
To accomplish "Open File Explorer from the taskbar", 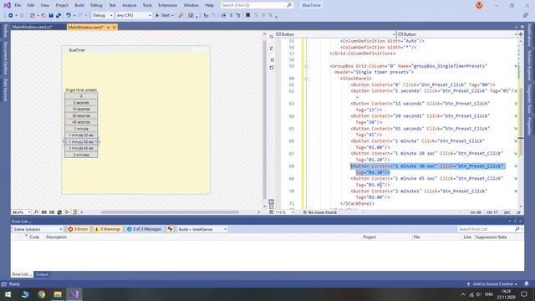I will 58,294.
